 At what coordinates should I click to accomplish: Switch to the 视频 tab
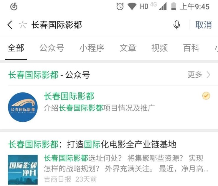tap(160, 48)
